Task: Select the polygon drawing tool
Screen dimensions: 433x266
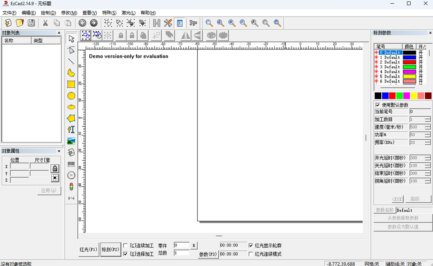Action: pyautogui.click(x=71, y=118)
